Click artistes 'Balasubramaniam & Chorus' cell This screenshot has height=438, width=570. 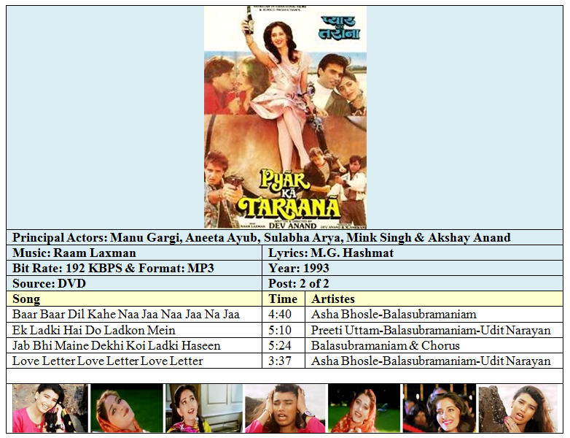point(434,345)
